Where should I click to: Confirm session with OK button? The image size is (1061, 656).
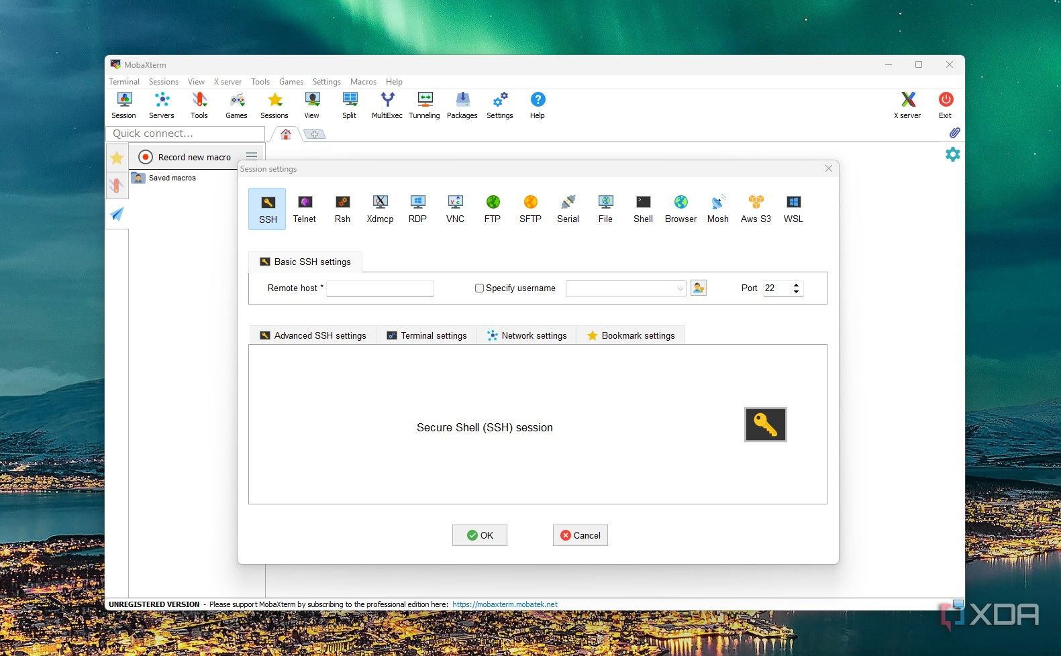pyautogui.click(x=479, y=535)
